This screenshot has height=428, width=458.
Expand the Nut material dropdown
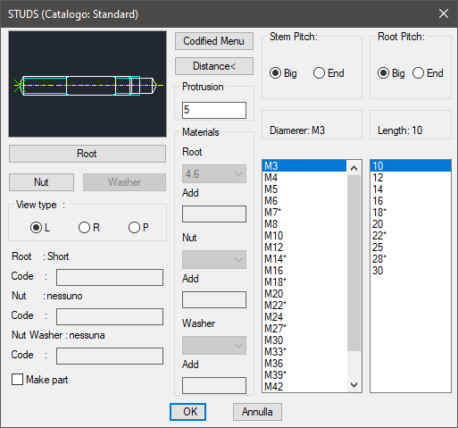(x=214, y=259)
